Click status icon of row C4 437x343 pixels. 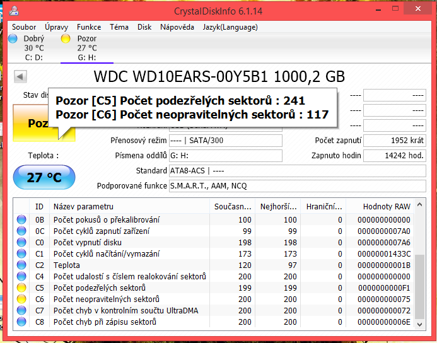coord(21,276)
